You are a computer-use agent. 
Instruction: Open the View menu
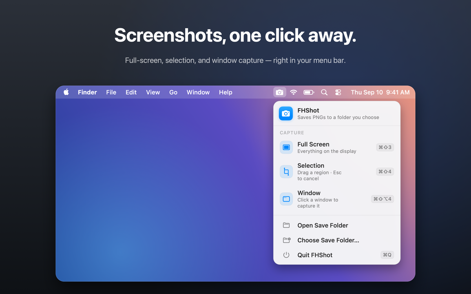point(153,92)
